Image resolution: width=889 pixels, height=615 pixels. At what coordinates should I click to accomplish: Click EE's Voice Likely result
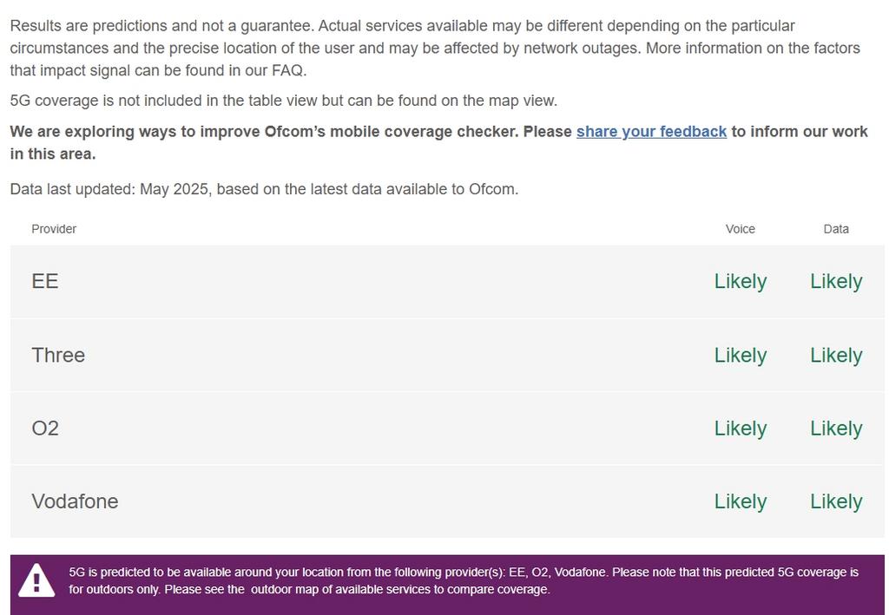[741, 281]
